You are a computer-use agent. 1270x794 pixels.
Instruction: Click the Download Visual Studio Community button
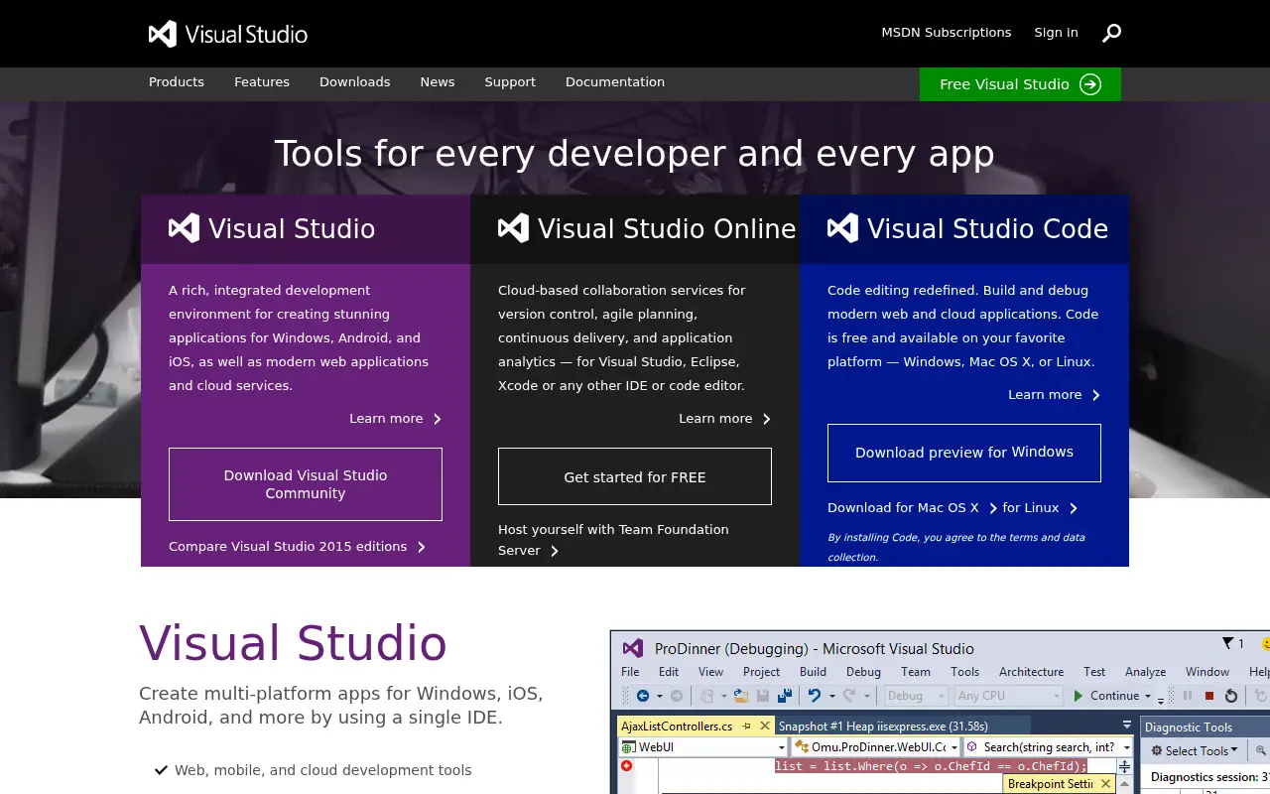[306, 484]
